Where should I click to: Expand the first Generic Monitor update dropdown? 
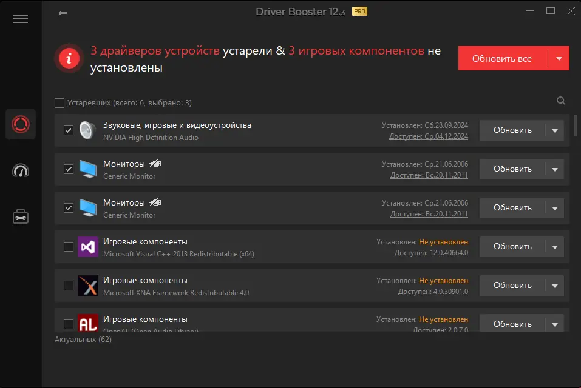[x=555, y=169]
